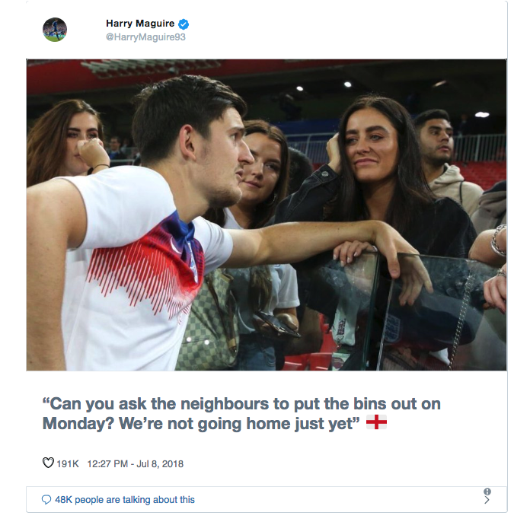This screenshot has width=530, height=522.
Task: Click the checkered handbag in the photo
Action: [x=207, y=323]
